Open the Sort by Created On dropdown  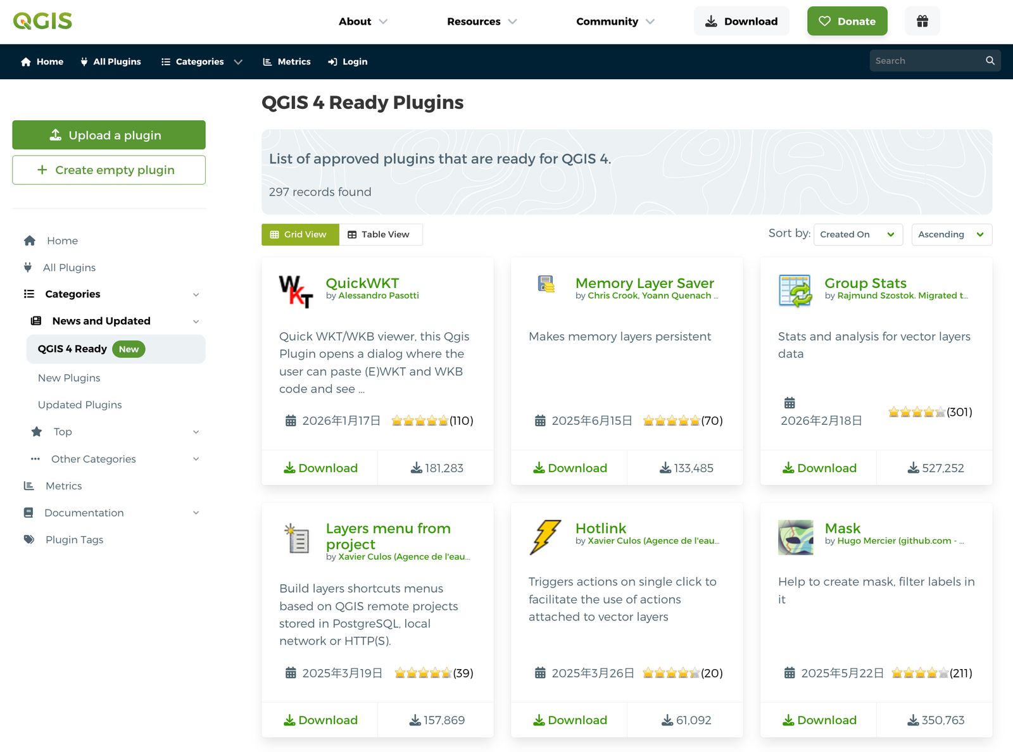coord(858,234)
